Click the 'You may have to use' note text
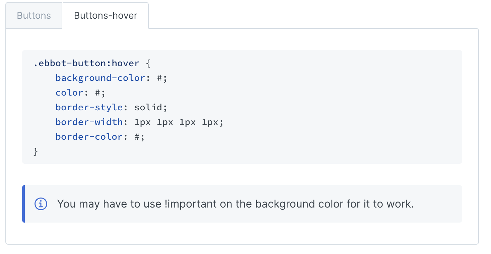The image size is (491, 254). pos(109,204)
